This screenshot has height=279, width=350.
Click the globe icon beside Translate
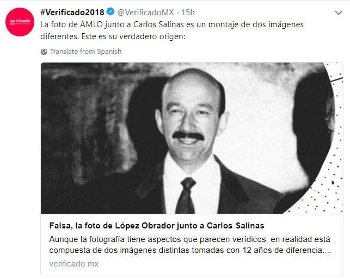point(44,52)
